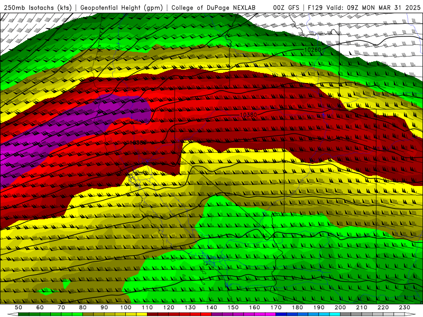
Task: Click the 150 value on the color scale
Action: click(233, 307)
